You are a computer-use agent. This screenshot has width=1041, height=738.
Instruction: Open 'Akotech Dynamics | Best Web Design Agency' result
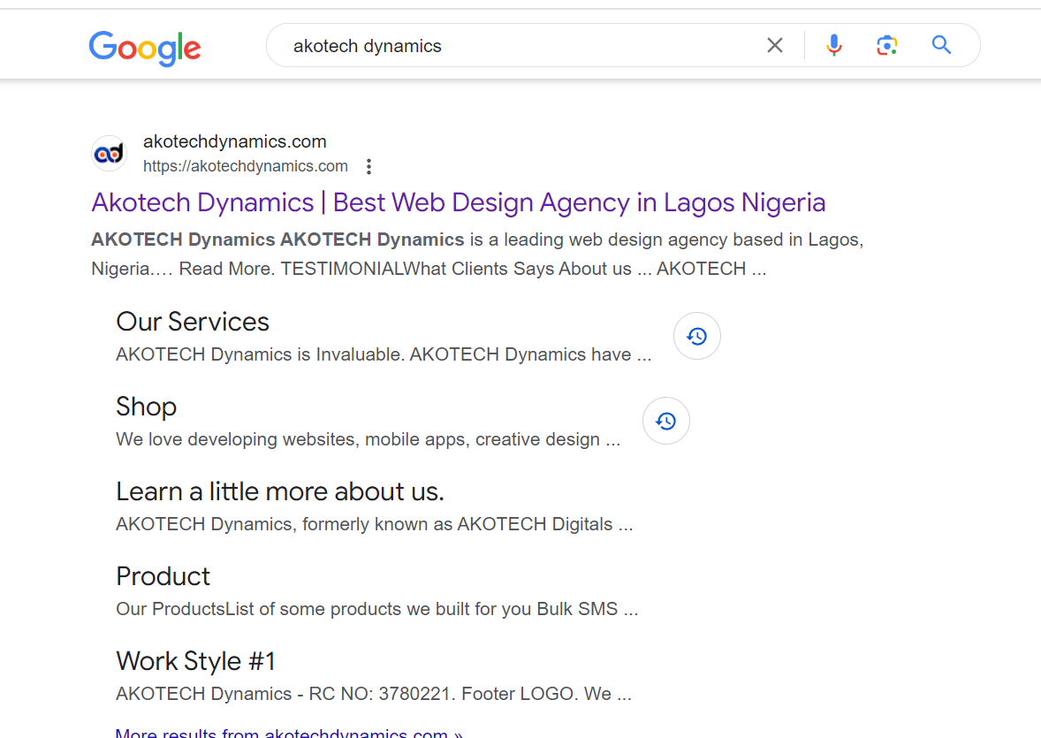458,202
